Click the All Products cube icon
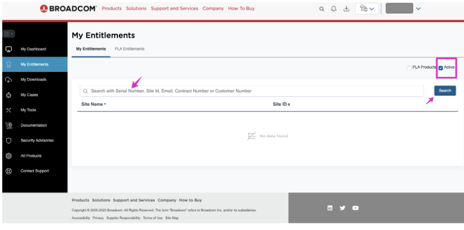Image resolution: width=464 pixels, height=230 pixels. [x=8, y=156]
